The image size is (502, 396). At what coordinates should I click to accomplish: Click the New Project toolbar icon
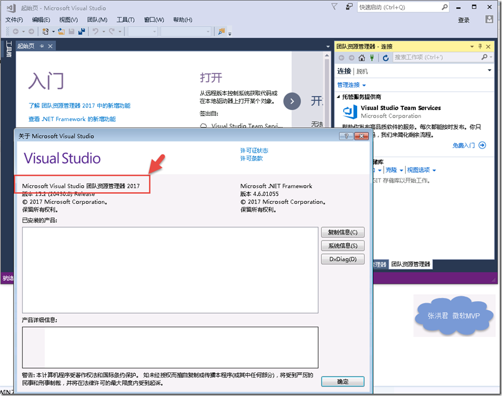pos(46,32)
